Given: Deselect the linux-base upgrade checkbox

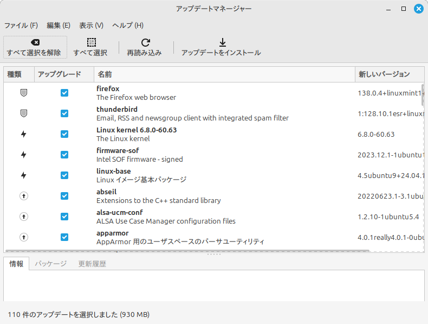Looking at the screenshot, I should click(x=64, y=175).
